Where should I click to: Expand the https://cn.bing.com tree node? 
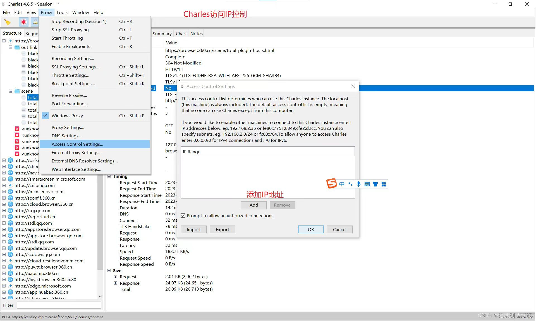[x=4, y=185]
